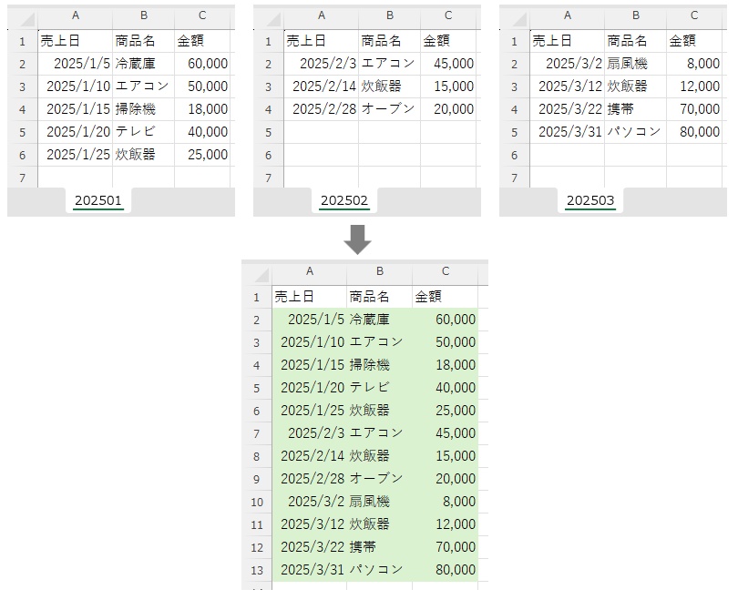Click the row 1 header in the combined sheet
The width and height of the screenshot is (738, 610).
coord(261,297)
